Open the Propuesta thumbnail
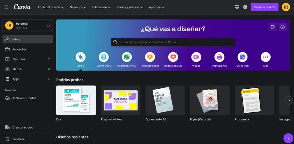The image size is (294, 144). [254, 100]
